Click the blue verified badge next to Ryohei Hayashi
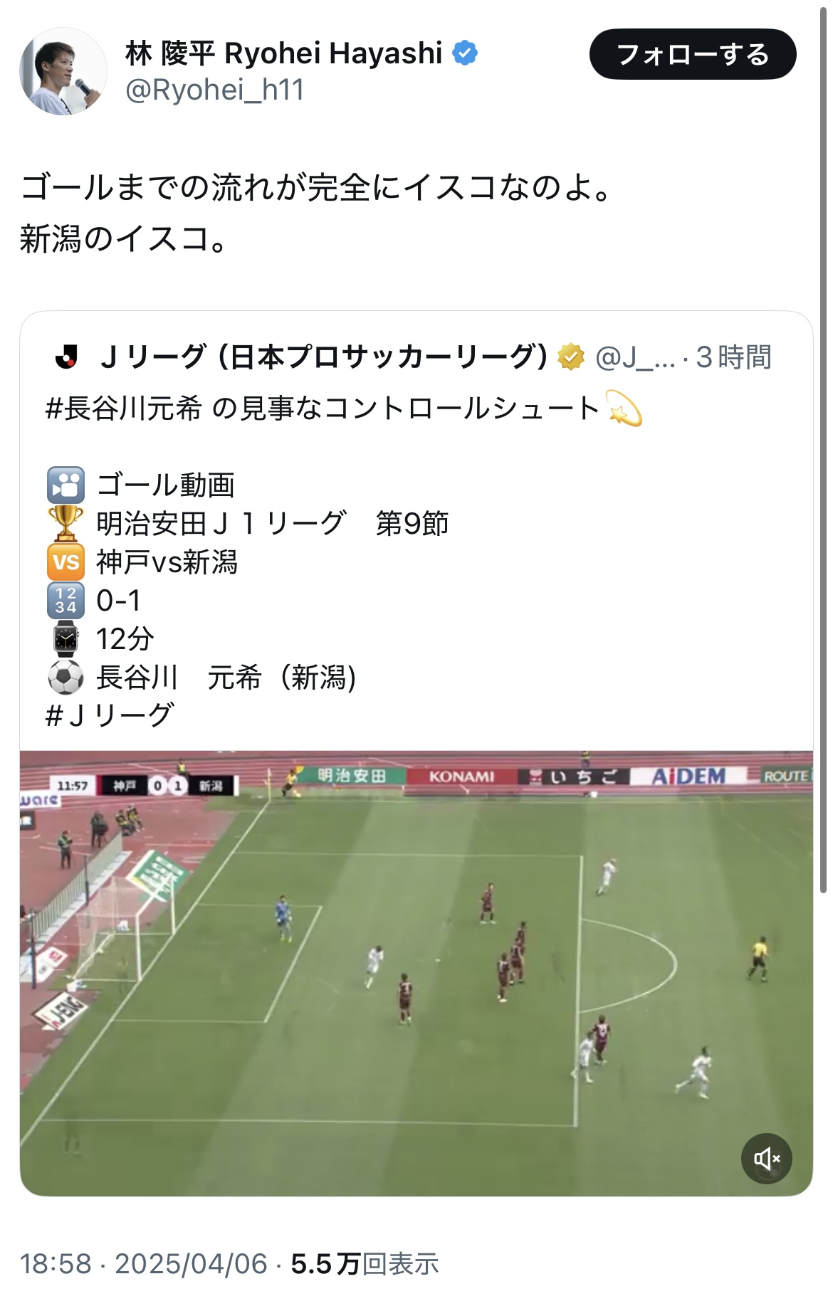Viewport: 833px width, 1306px height. [x=465, y=53]
